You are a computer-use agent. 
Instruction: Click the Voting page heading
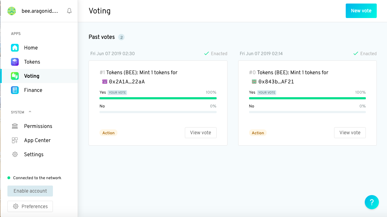tap(99, 11)
